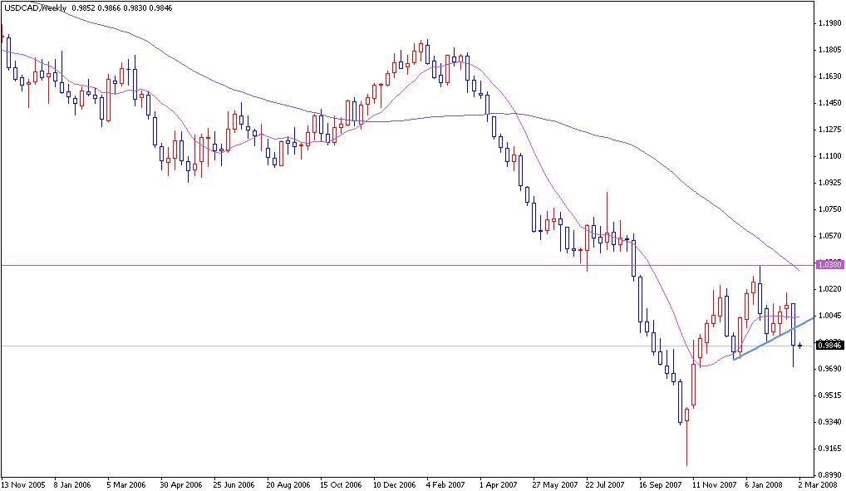Image resolution: width=846 pixels, height=491 pixels.
Task: Select the 1.0750 price axis value
Action: (830, 209)
